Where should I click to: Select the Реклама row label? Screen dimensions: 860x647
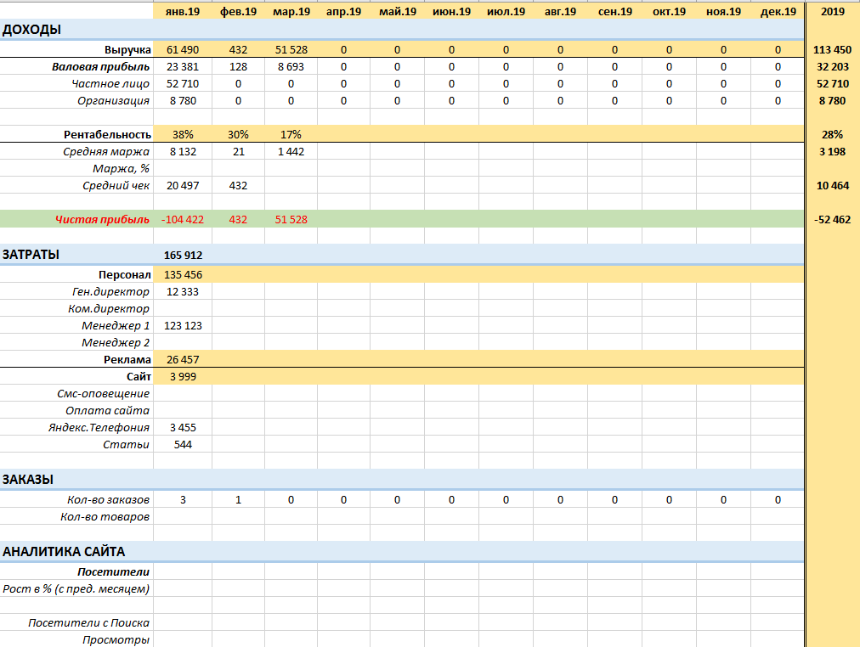coord(127,360)
